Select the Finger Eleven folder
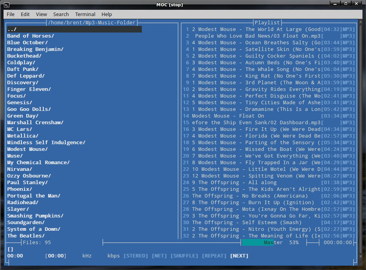Viewport: 366px width, 270px height. 29,89
